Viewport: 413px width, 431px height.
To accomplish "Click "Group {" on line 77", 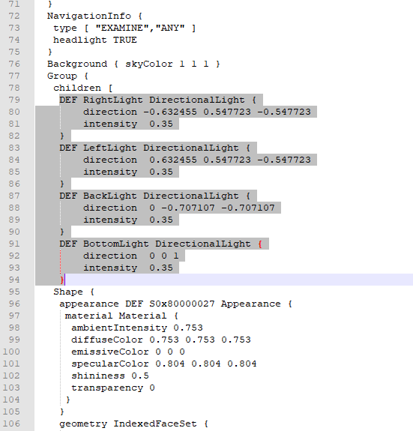I will (x=67, y=76).
